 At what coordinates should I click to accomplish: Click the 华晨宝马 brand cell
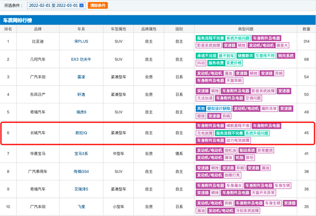(x=38, y=153)
